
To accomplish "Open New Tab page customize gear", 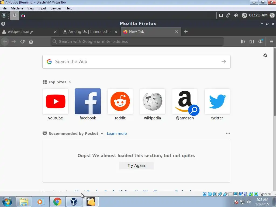I will click(x=265, y=55).
